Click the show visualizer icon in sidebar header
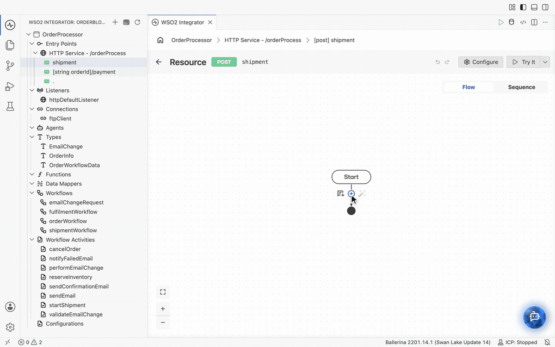The height and width of the screenshot is (347, 555). [x=126, y=22]
